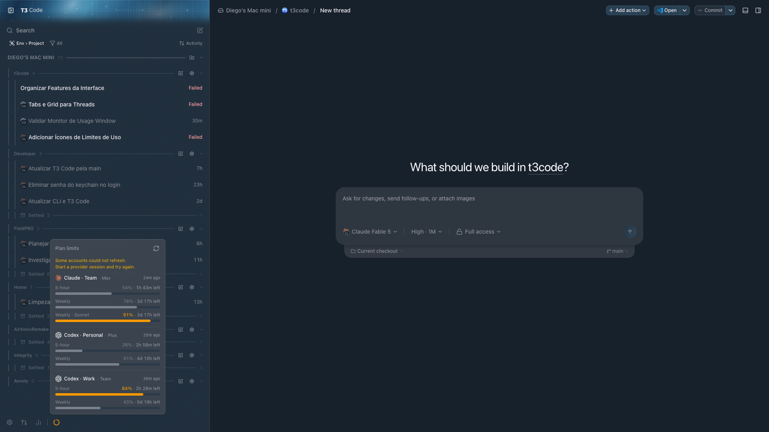Expand the Settled row under Developer
Screen dimensions: 769x432
coord(111,215)
